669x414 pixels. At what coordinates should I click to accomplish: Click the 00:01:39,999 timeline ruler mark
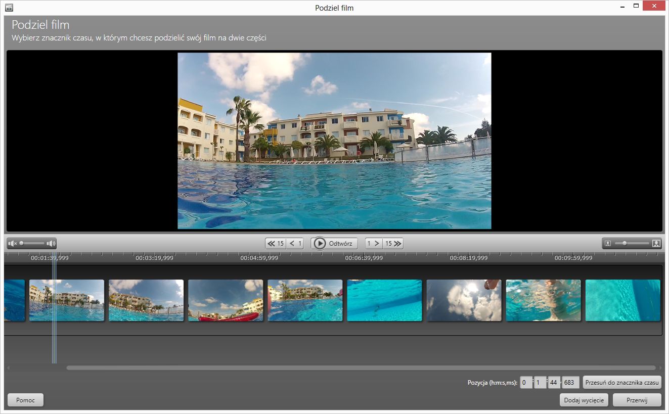click(x=50, y=258)
